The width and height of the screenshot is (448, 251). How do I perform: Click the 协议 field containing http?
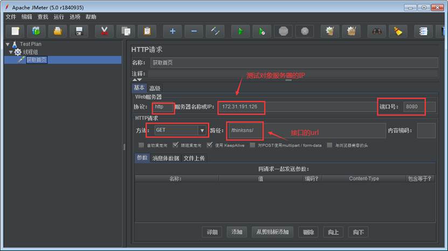click(163, 107)
